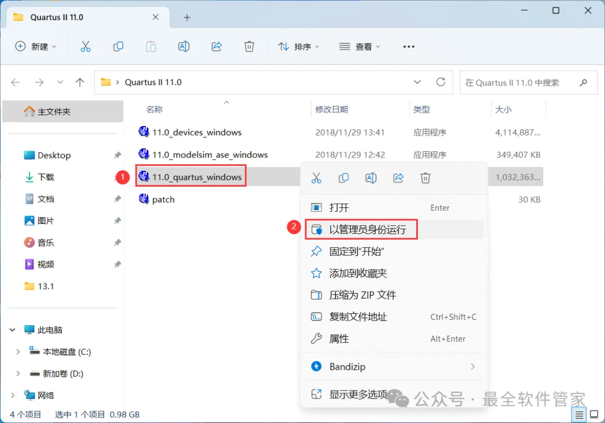Click the Cut icon in the context menu
The image size is (605, 423).
coord(317,178)
